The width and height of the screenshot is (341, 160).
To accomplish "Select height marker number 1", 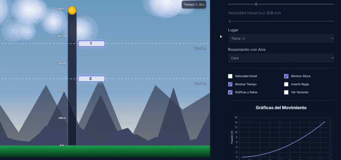I will [x=92, y=44].
